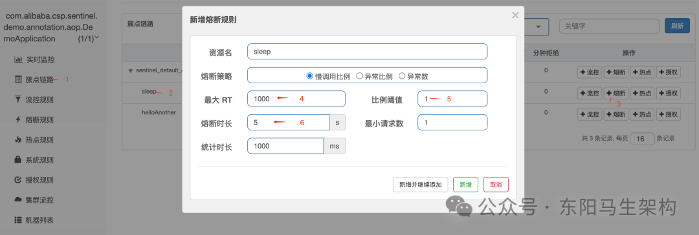Viewport: 699px width, 235px height.
Task: Click the 熔断规则 lightning bolt icon
Action: click(x=18, y=119)
